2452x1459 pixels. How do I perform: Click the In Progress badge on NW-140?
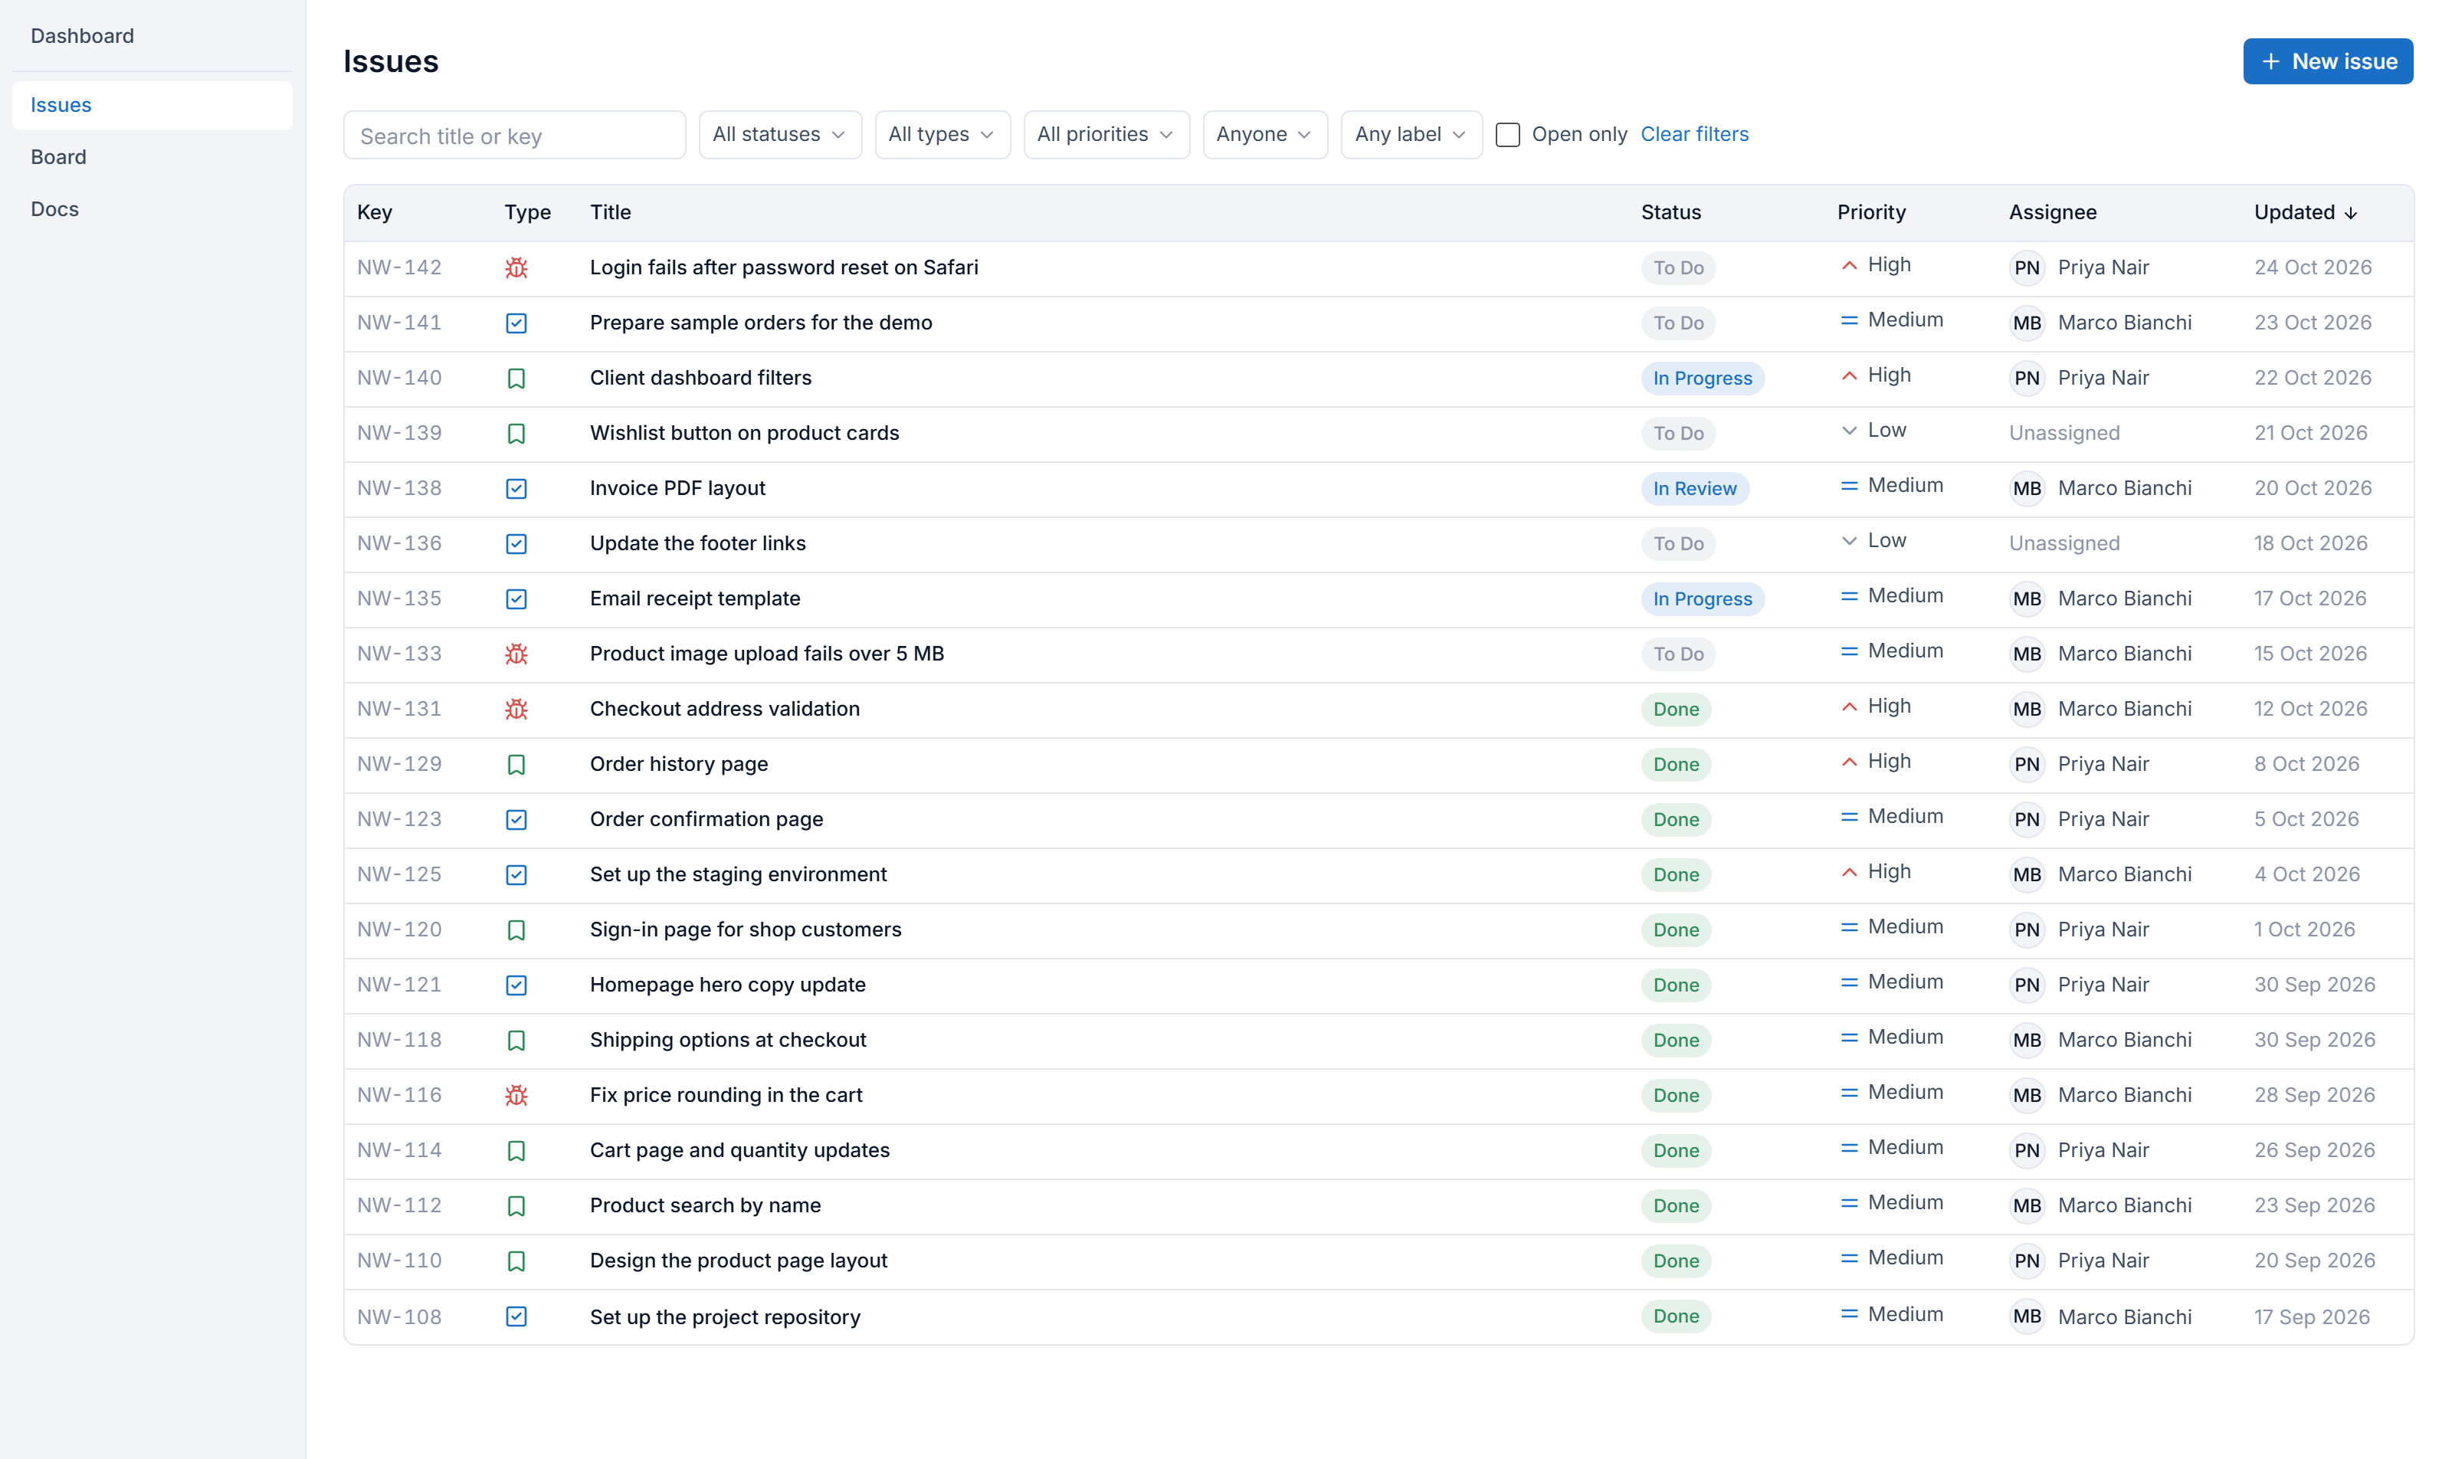(1702, 379)
